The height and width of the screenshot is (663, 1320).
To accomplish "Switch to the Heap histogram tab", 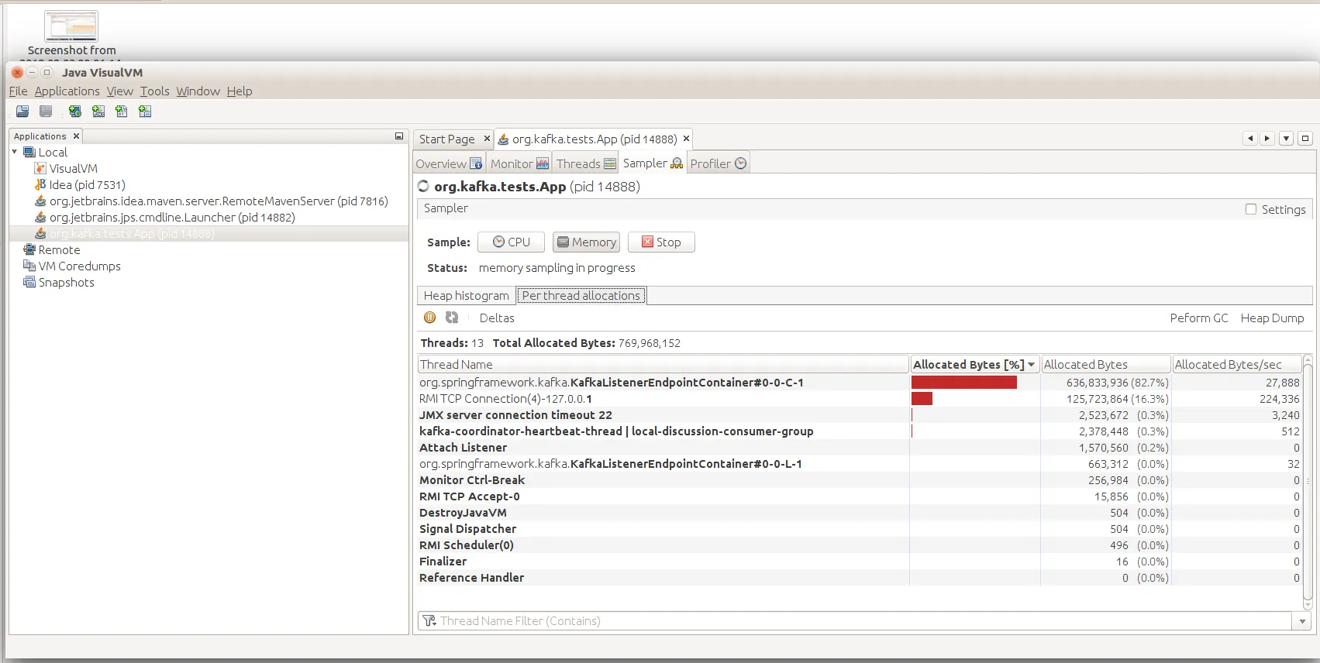I will click(466, 296).
